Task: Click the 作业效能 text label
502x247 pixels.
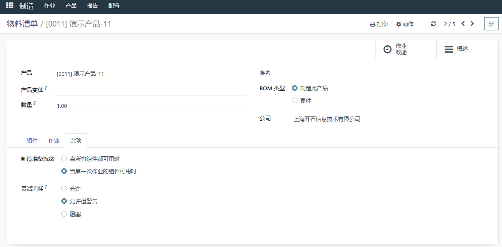Action: pyautogui.click(x=401, y=49)
